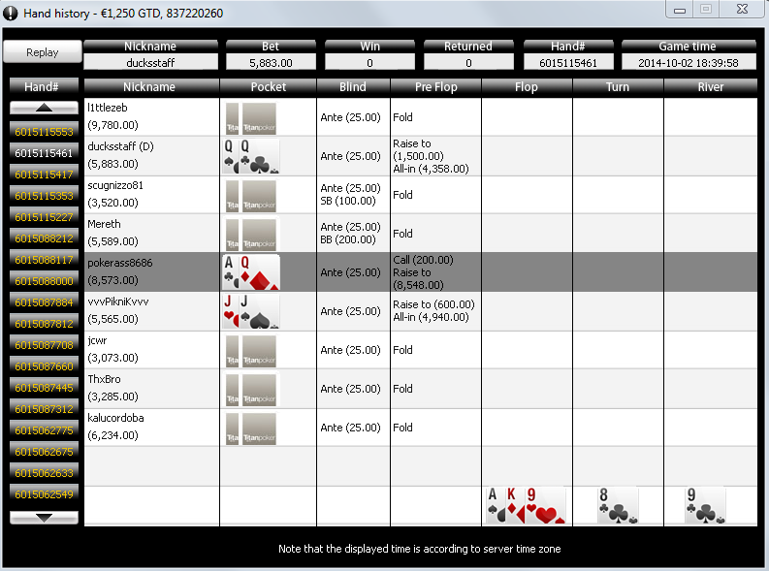Show hand 6015087445
Viewport: 769px width, 571px height.
tap(44, 387)
